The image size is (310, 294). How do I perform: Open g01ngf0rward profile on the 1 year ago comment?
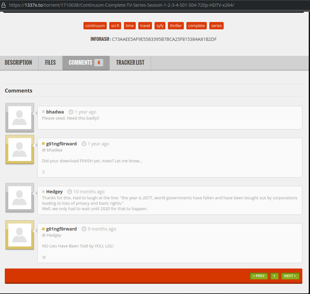[x=61, y=144]
